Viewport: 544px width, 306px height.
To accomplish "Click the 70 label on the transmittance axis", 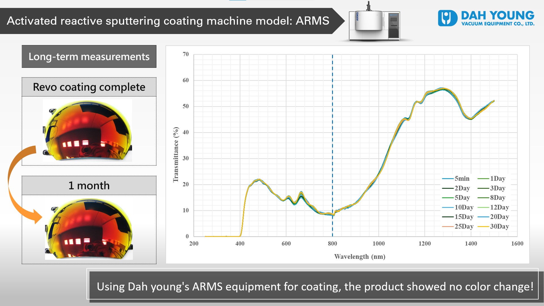I will click(186, 54).
